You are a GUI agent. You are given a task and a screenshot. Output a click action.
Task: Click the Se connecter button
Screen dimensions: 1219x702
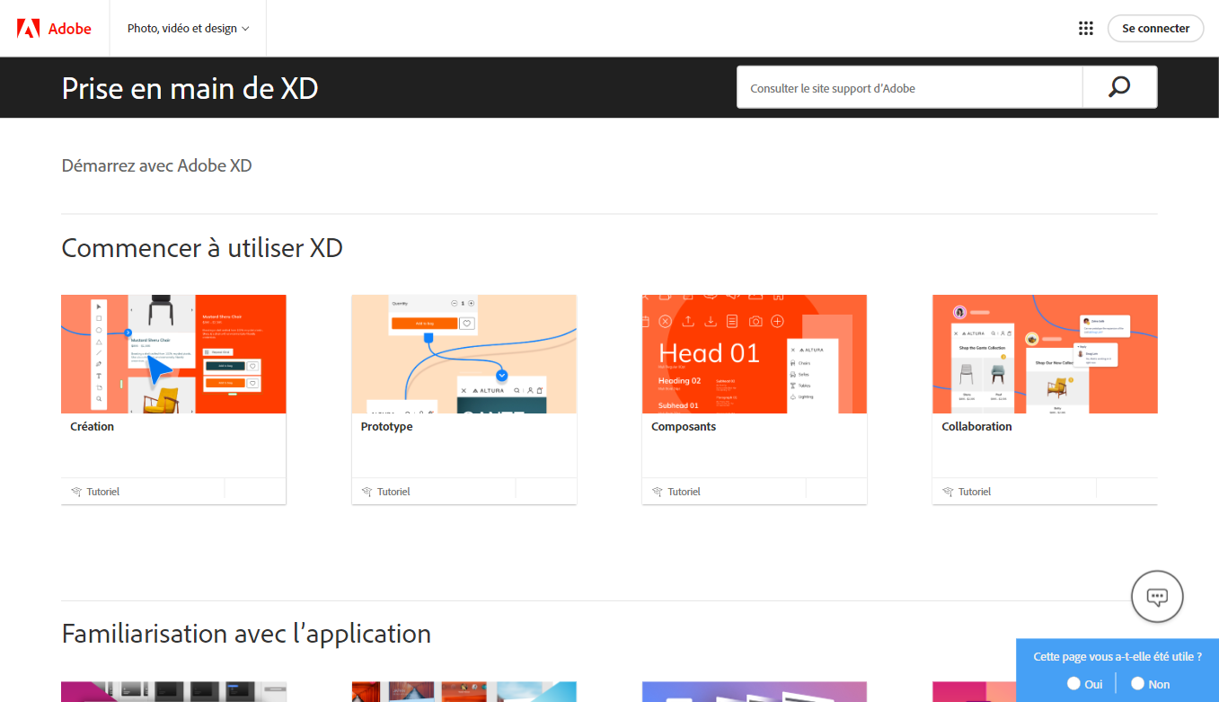1155,28
